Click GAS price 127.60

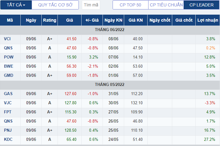pos(70,94)
